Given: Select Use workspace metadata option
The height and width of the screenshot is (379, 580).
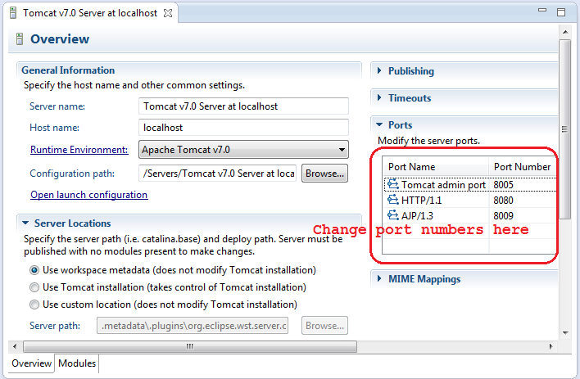Looking at the screenshot, I should click(x=34, y=270).
